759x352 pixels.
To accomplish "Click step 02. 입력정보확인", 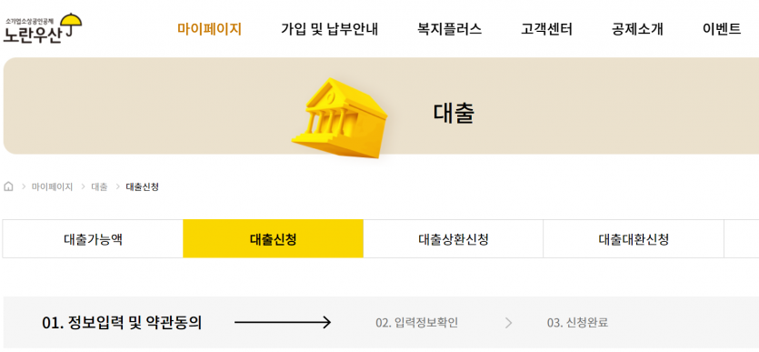I will [417, 323].
